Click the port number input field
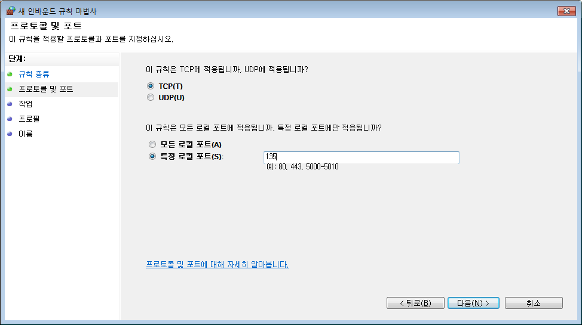 click(361, 157)
